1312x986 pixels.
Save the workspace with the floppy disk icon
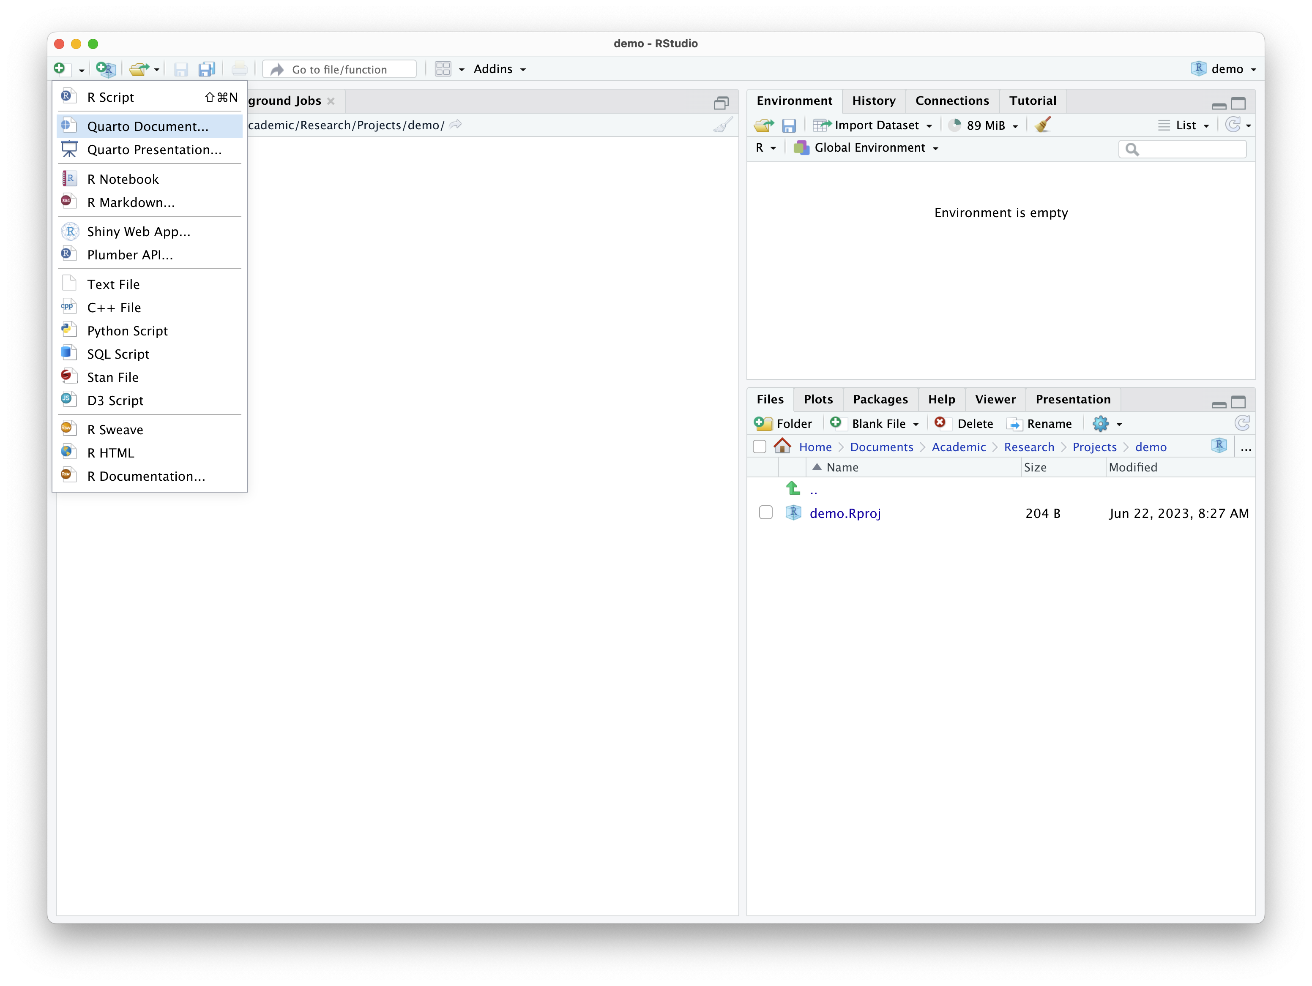pyautogui.click(x=790, y=125)
